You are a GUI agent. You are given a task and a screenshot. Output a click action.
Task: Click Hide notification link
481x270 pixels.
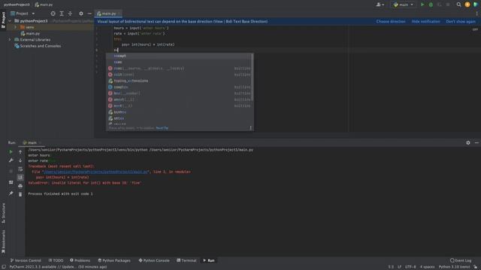pyautogui.click(x=426, y=22)
